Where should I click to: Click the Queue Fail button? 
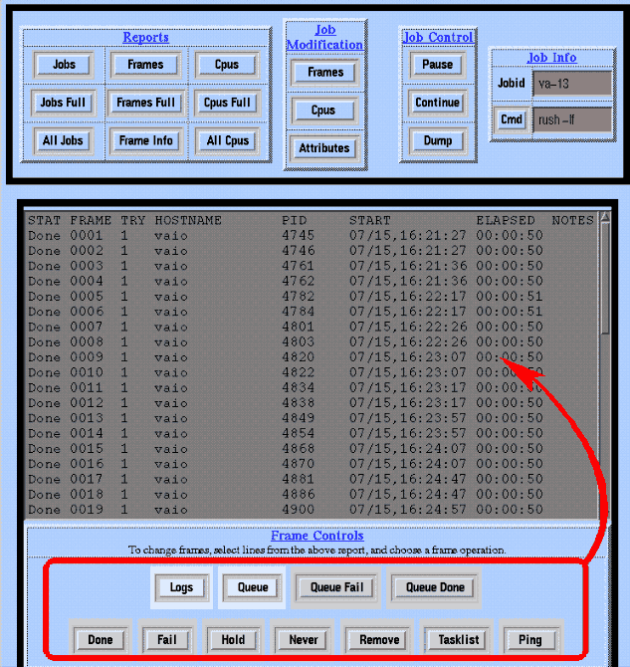[x=338, y=587]
